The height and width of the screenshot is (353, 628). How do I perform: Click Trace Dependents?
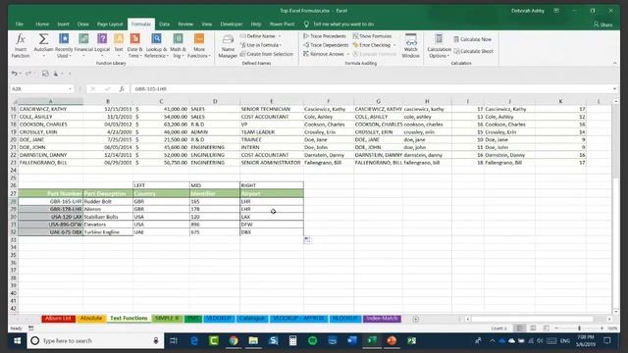coord(326,45)
